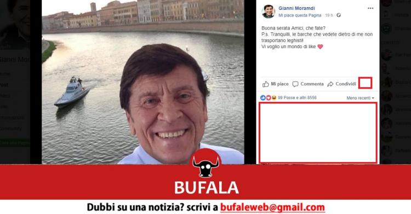Click the blue like reaction icon
This screenshot has width=411, height=214.
click(x=263, y=98)
